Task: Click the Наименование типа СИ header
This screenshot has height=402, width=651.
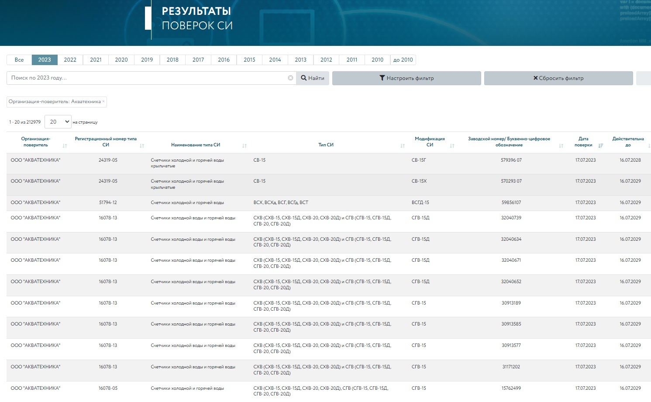Action: 196,145
